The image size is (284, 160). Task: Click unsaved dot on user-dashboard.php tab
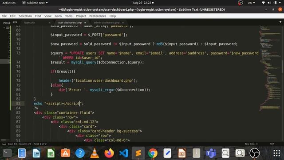tap(85, 23)
